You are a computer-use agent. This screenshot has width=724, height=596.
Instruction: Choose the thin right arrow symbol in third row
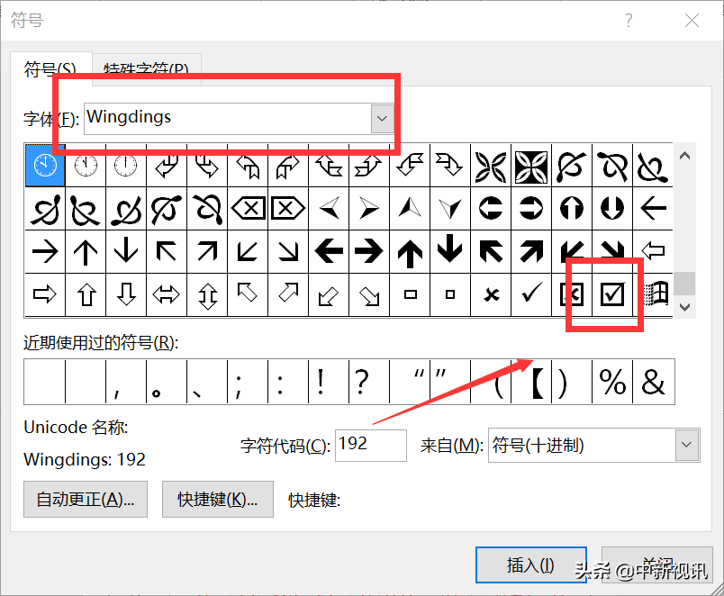coord(45,251)
